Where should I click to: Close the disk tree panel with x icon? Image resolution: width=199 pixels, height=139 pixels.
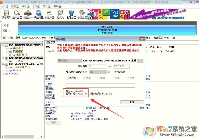pyautogui.click(x=42, y=42)
